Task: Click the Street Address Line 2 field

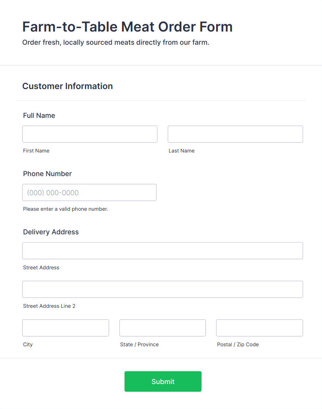Action: (x=162, y=289)
